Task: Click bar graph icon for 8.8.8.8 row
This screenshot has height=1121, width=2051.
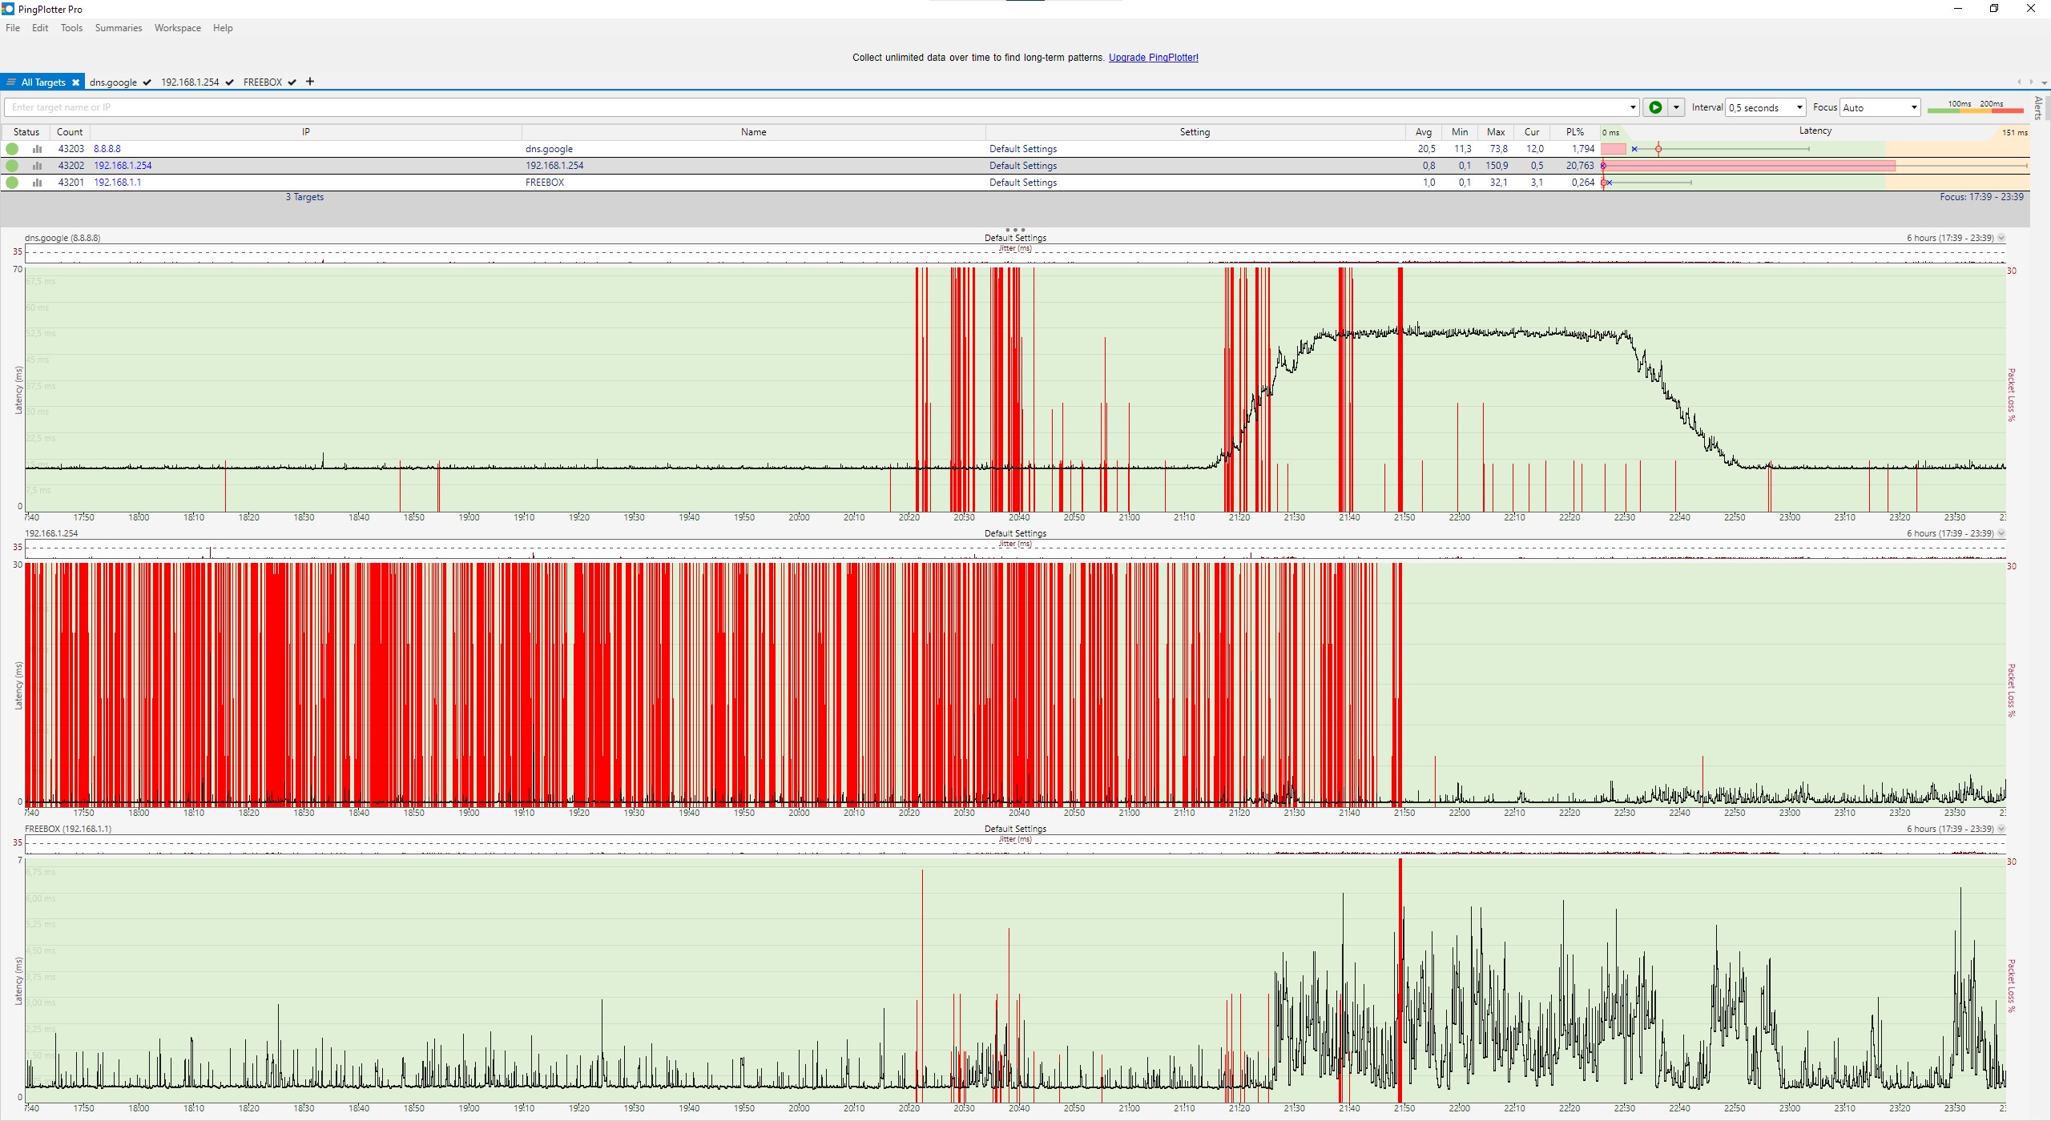Action: (37, 149)
